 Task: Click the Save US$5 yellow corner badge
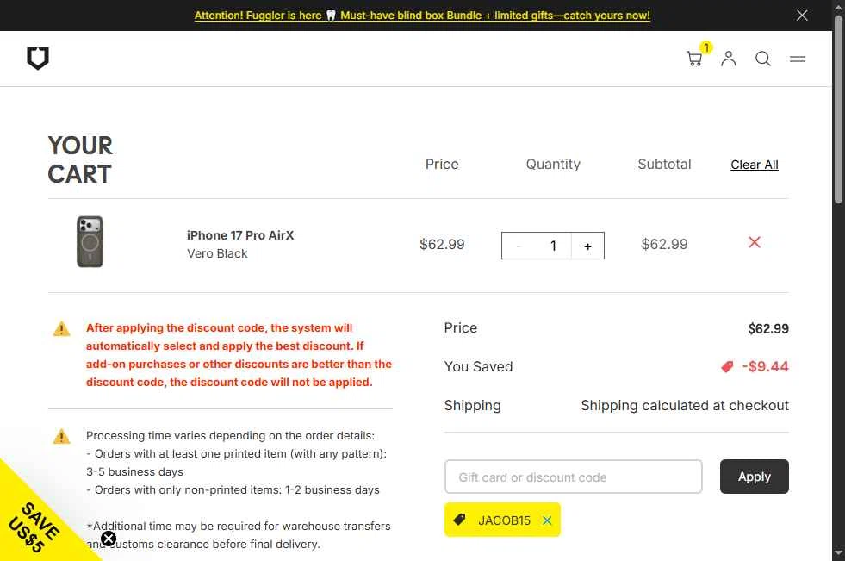click(x=34, y=522)
